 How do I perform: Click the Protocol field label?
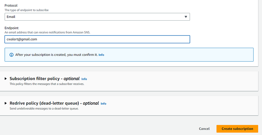click(11, 6)
